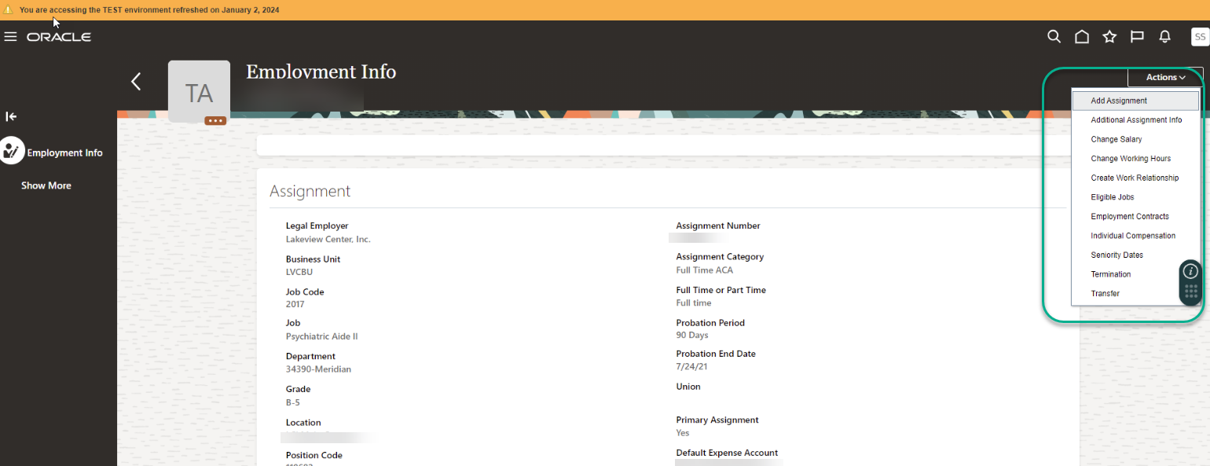The image size is (1210, 466).
Task: Click the dotted grid widget handle
Action: 1191,292
